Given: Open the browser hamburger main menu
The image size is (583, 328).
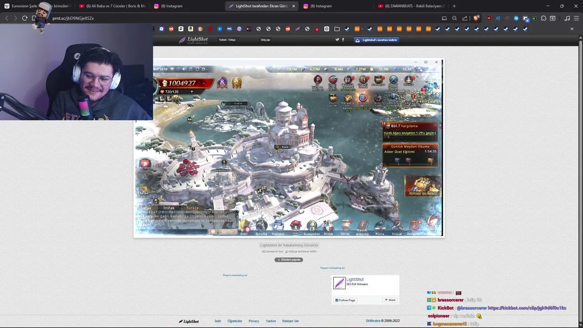Looking at the screenshot, I should pyautogui.click(x=576, y=18).
